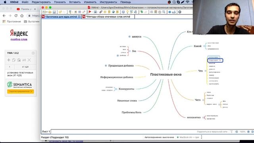The width and height of the screenshot is (254, 143).
Task: Open the Wi-Fi menu bar icon
Action: point(188,2)
